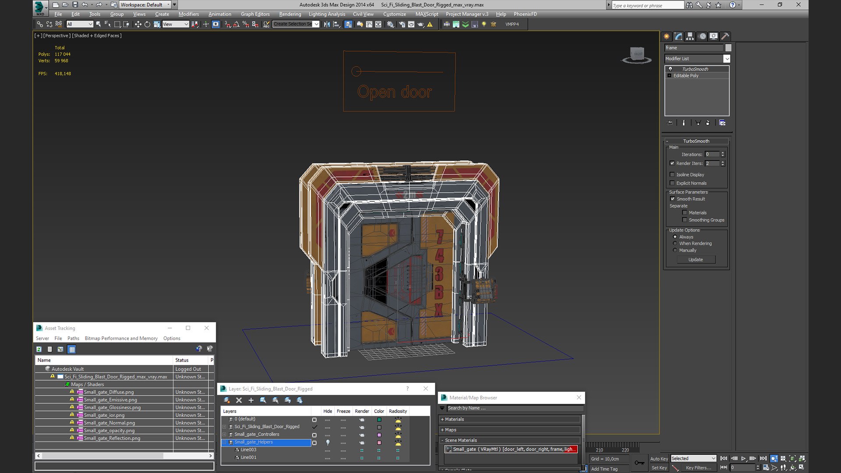The width and height of the screenshot is (841, 473).
Task: Collapse Scene Materials group
Action: coord(442,441)
